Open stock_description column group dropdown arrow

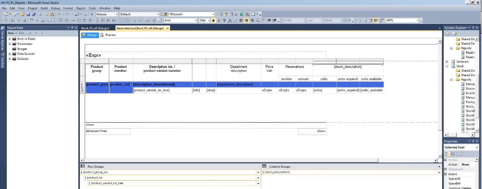[439, 172]
